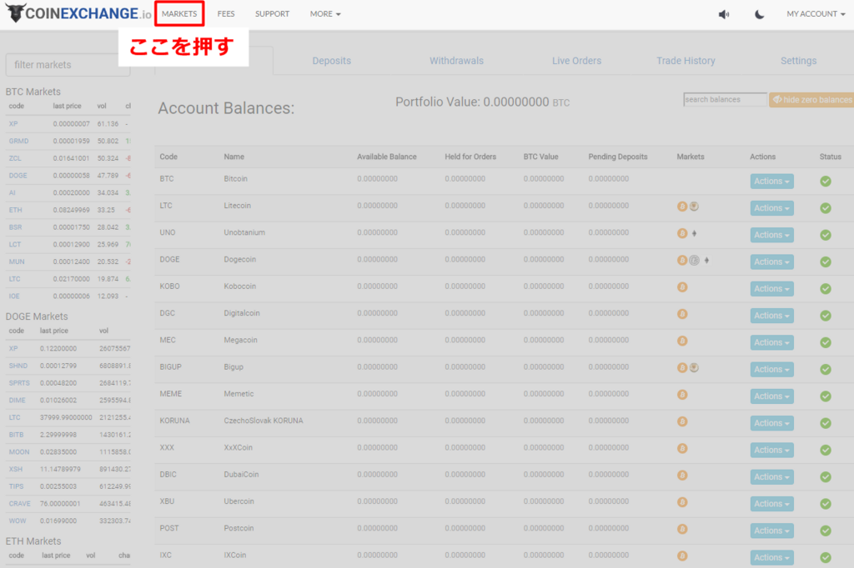854x568 pixels.
Task: Click the green status check for Dogecoin
Action: [x=826, y=262]
